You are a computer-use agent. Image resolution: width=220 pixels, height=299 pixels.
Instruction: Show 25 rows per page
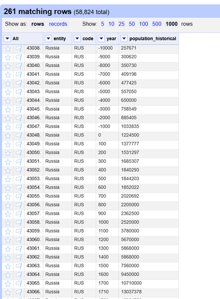(x=121, y=24)
